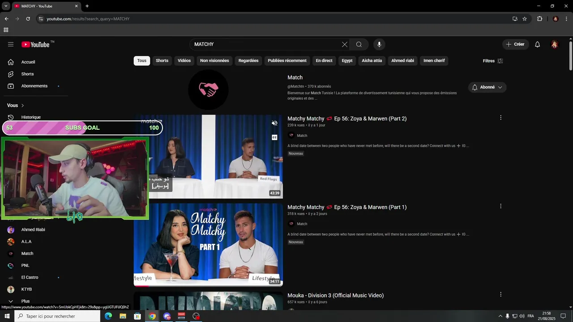Open the YouTube hamburger guide menu

coord(11,44)
